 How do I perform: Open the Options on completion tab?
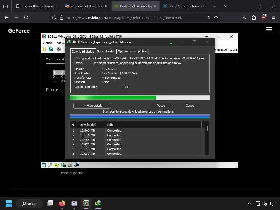coord(132,51)
